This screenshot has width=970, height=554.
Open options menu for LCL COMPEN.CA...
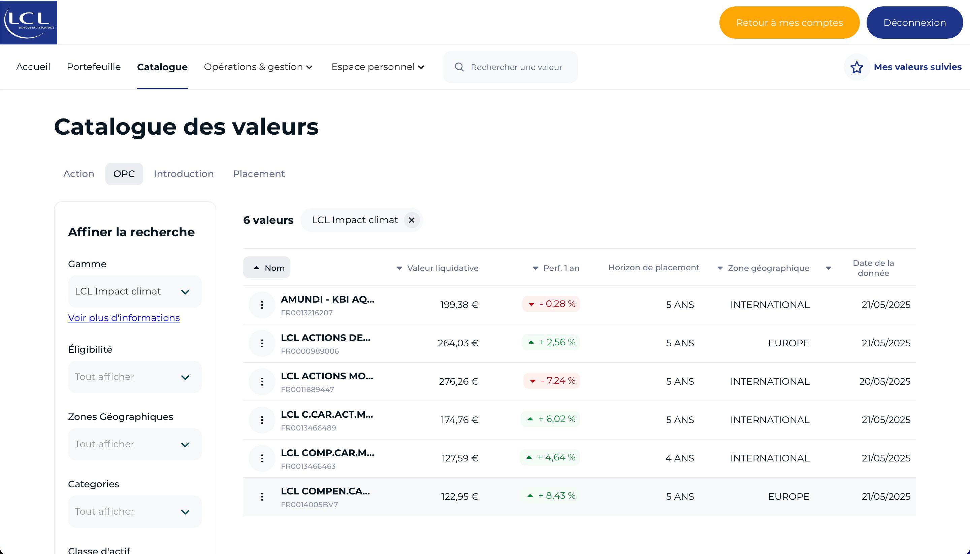pyautogui.click(x=262, y=496)
